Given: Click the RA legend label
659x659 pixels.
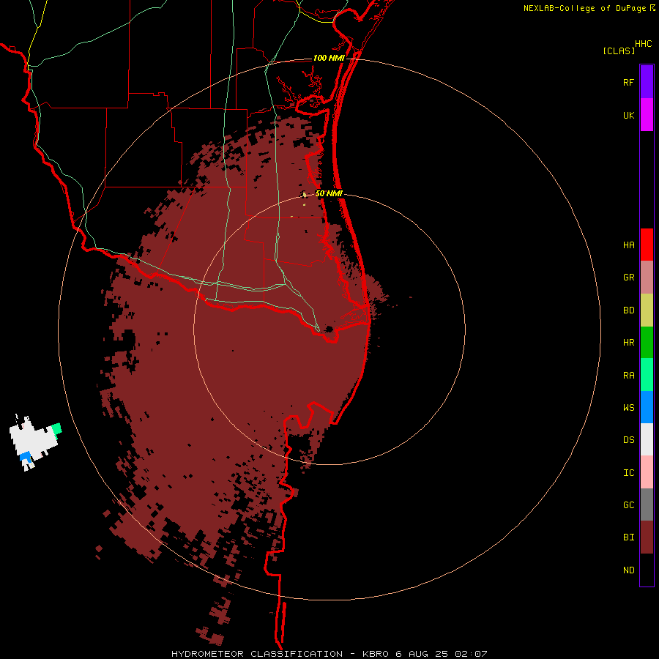Looking at the screenshot, I should point(628,376).
